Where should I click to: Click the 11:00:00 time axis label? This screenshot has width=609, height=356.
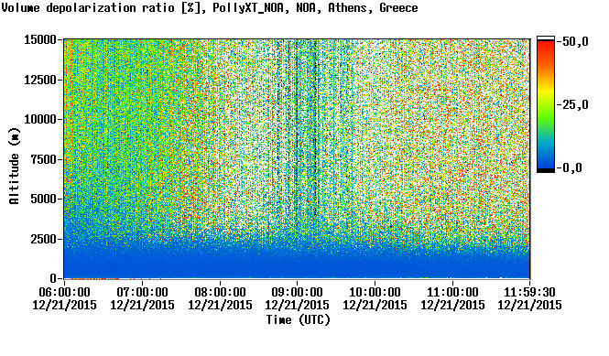[452, 292]
